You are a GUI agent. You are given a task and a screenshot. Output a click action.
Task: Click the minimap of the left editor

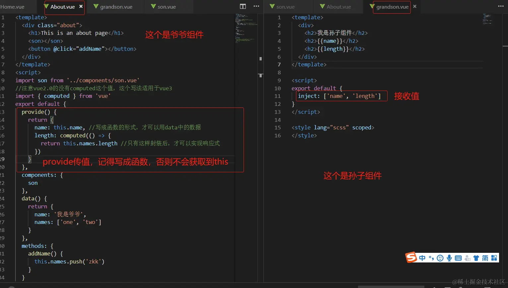click(246, 28)
